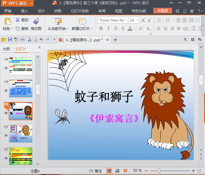Viewport: 205px width, 175px height.
Task: Open the 插入 ribbon tab
Action: click(x=24, y=11)
